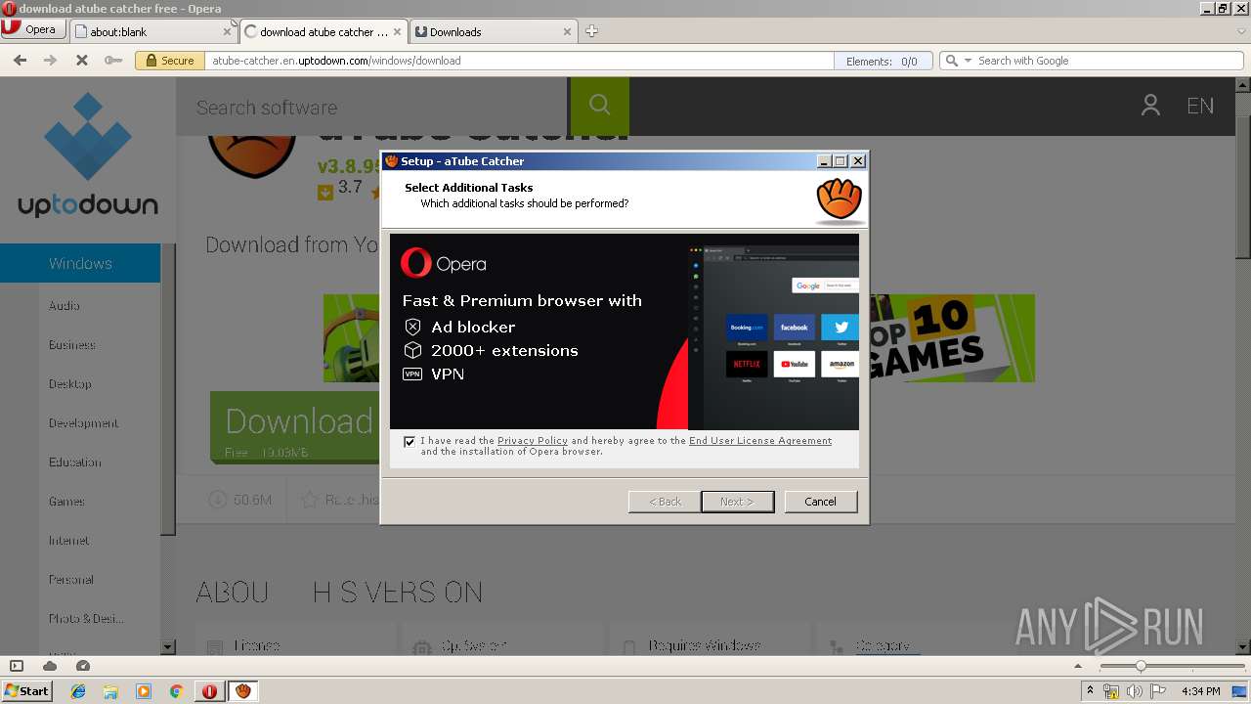Image resolution: width=1251 pixels, height=704 pixels.
Task: Click the volume speaker tray icon
Action: tap(1134, 691)
